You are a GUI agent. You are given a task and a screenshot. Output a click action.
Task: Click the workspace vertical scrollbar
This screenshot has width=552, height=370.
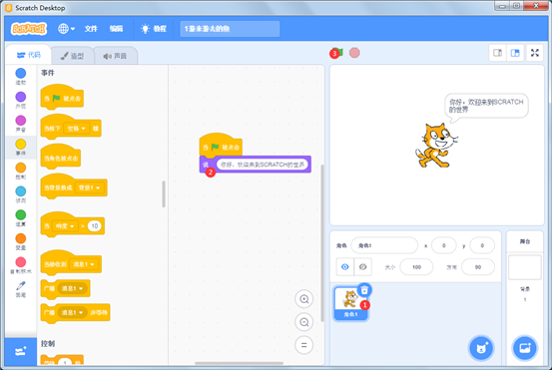(322, 242)
